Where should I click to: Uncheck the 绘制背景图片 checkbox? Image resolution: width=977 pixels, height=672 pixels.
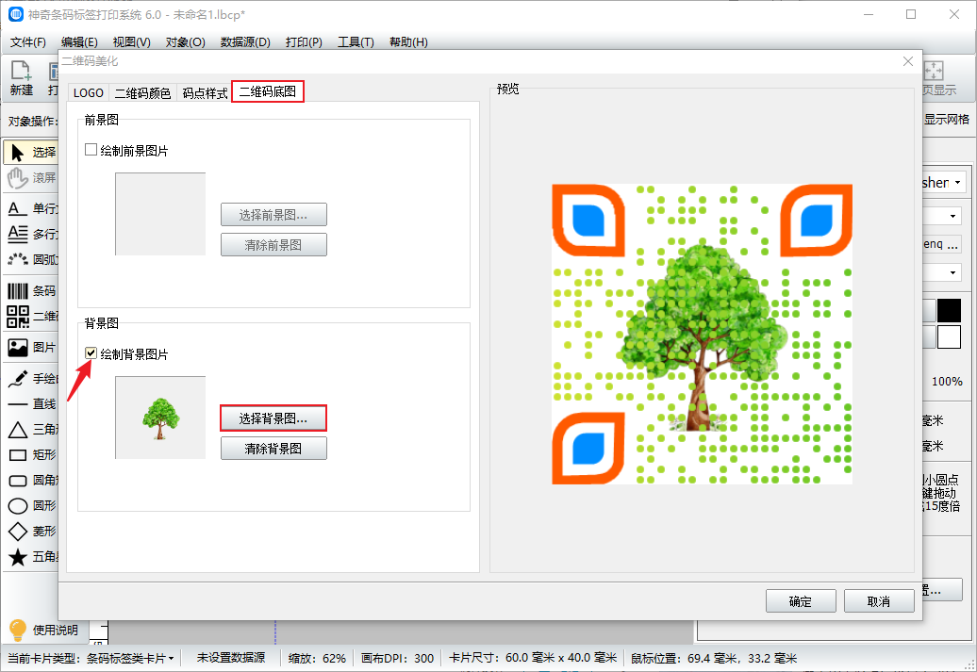[x=91, y=353]
